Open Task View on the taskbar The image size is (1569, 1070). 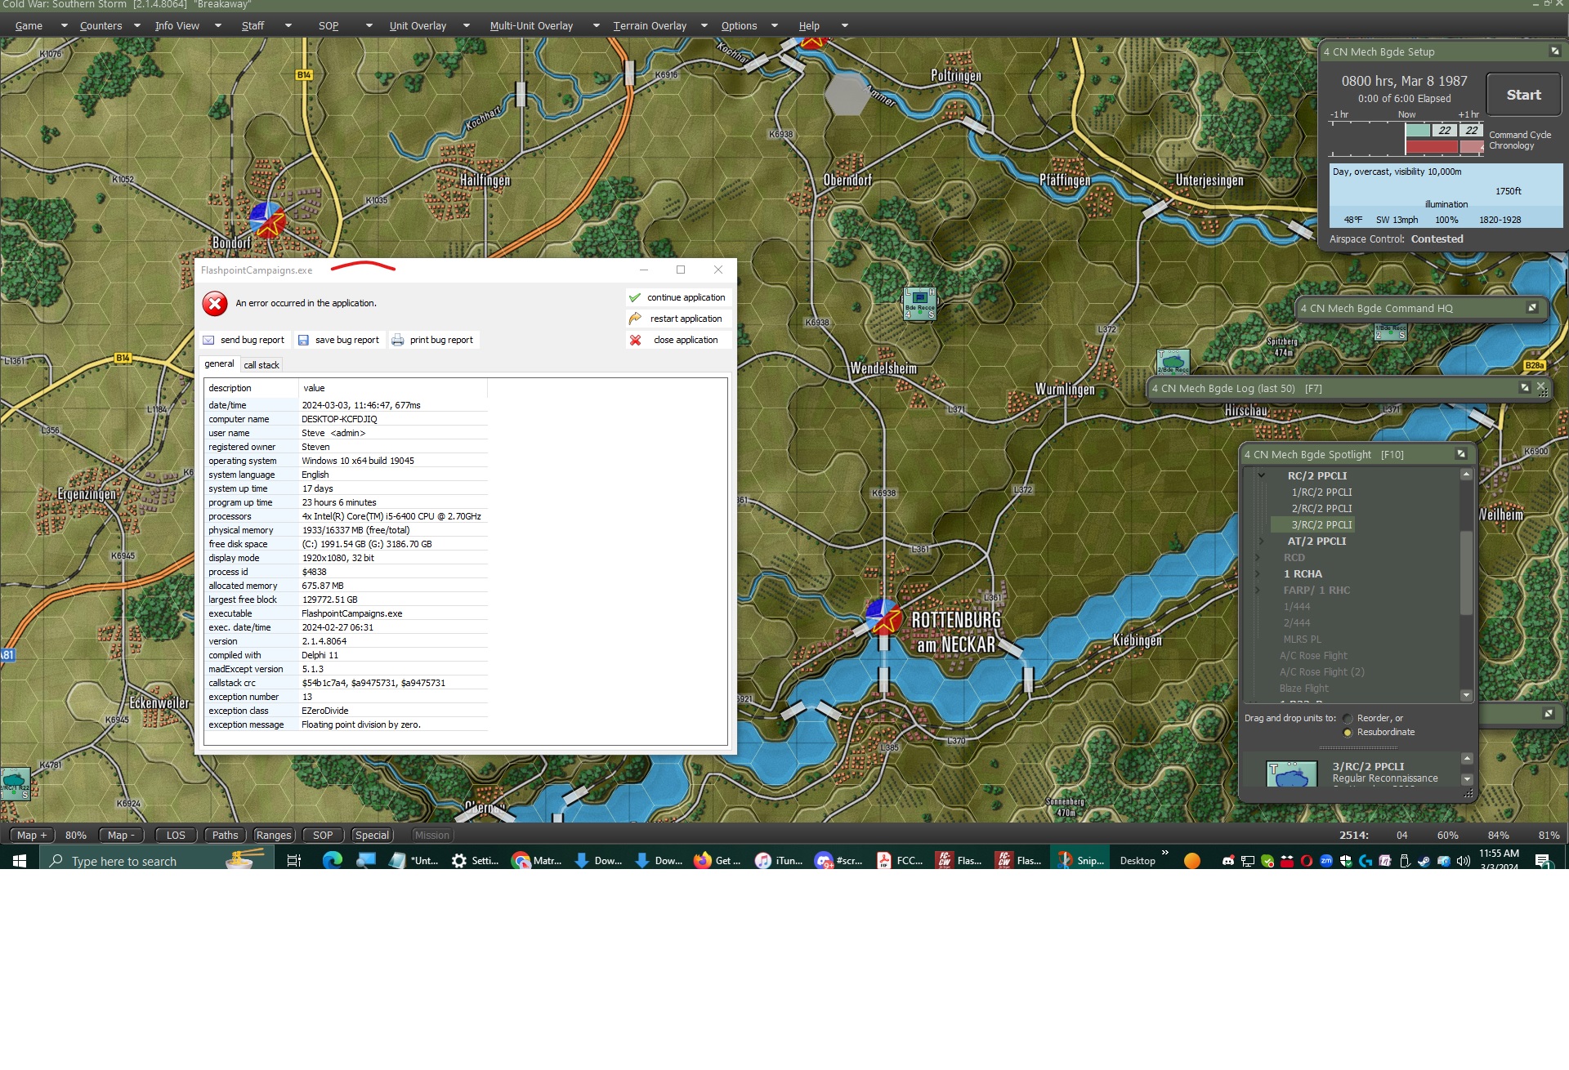pos(294,860)
